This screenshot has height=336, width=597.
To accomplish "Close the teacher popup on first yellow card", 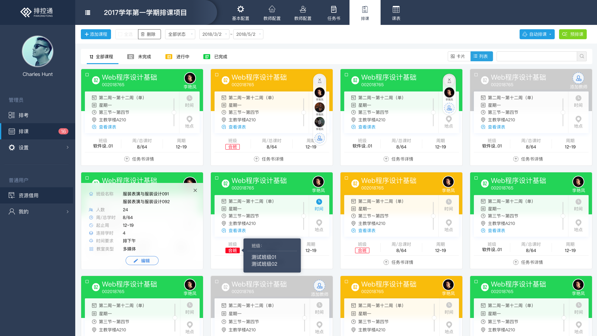I will [320, 80].
